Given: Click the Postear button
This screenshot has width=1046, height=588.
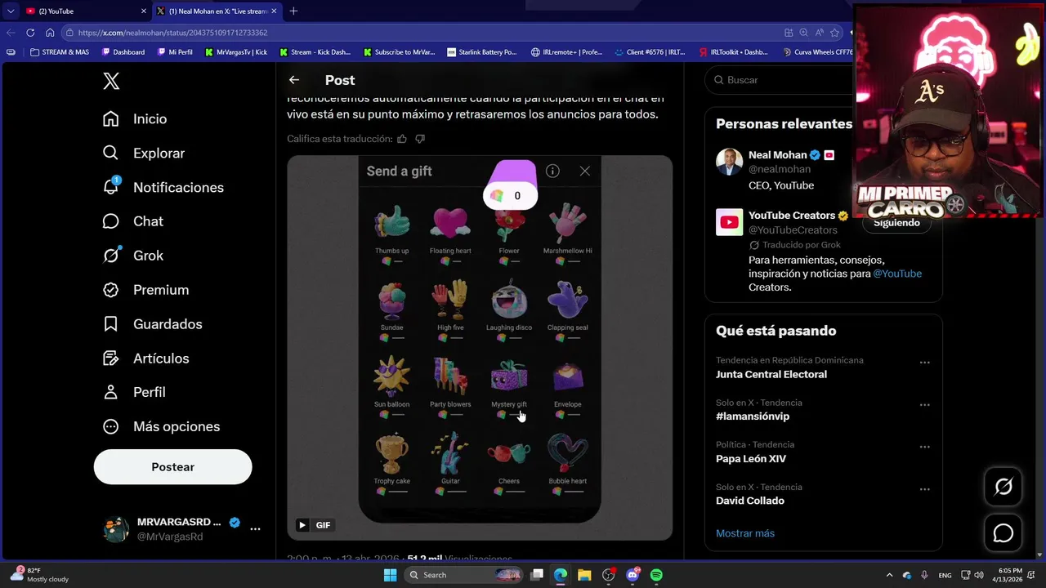Looking at the screenshot, I should tap(172, 467).
